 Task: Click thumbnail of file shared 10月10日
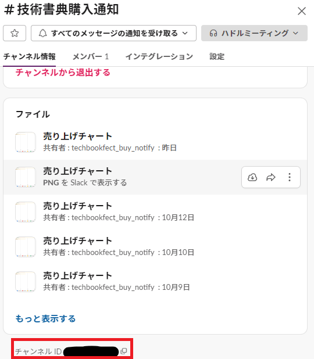click(26, 246)
